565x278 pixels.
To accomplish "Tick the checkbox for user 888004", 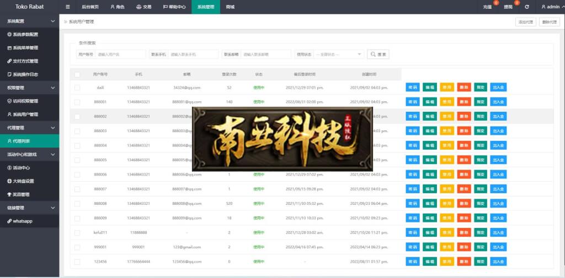I will (x=77, y=146).
